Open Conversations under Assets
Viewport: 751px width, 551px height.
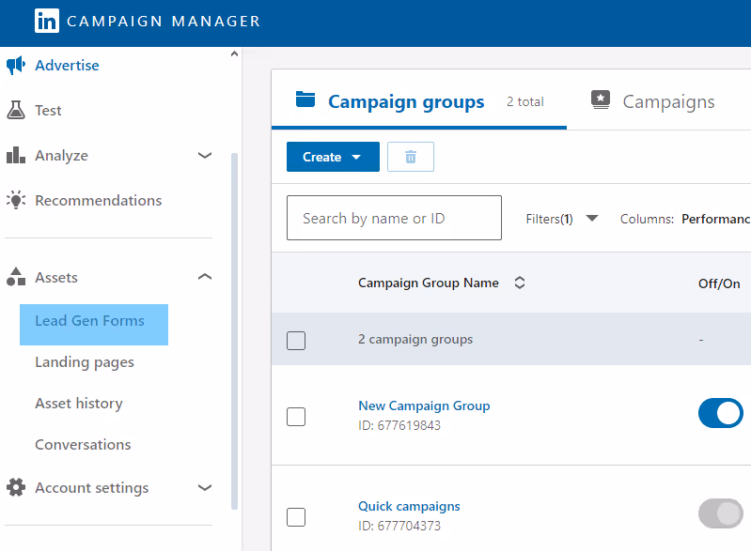pyautogui.click(x=83, y=444)
